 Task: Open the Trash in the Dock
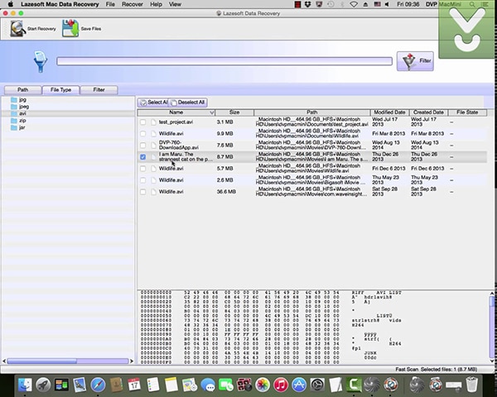pyautogui.click(x=472, y=385)
